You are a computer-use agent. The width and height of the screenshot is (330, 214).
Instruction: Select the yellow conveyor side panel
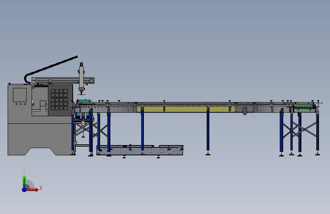(186, 109)
